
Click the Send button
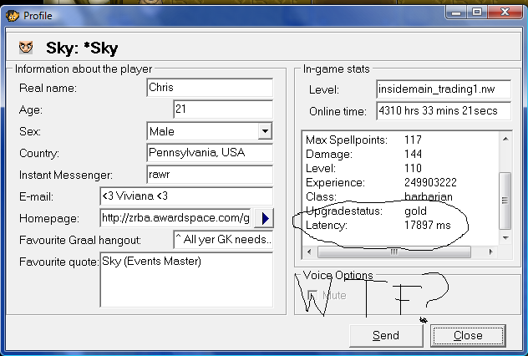[385, 335]
